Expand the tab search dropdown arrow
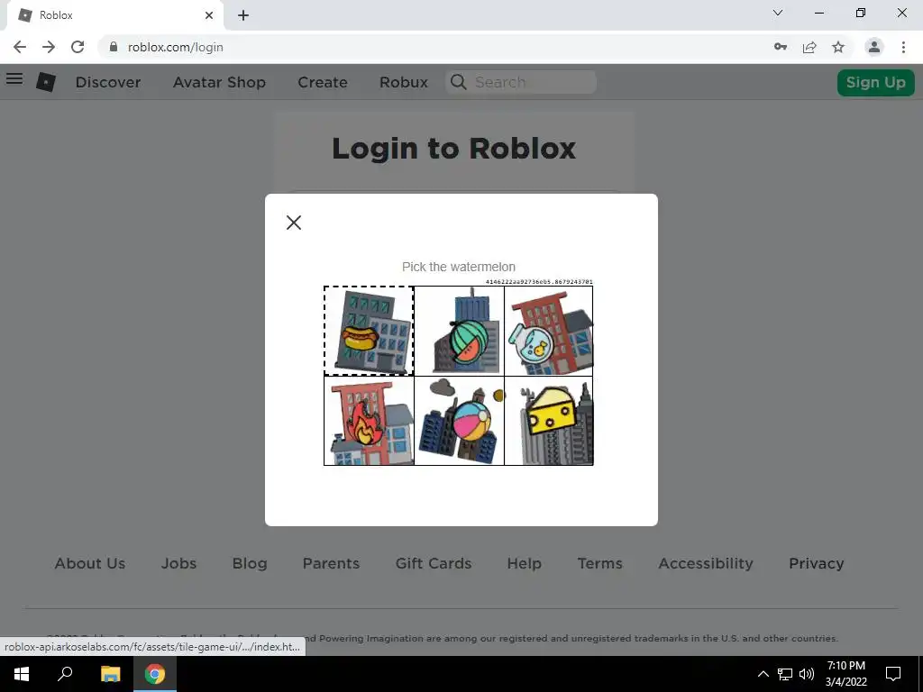Screen dimensions: 923x692 click(778, 13)
